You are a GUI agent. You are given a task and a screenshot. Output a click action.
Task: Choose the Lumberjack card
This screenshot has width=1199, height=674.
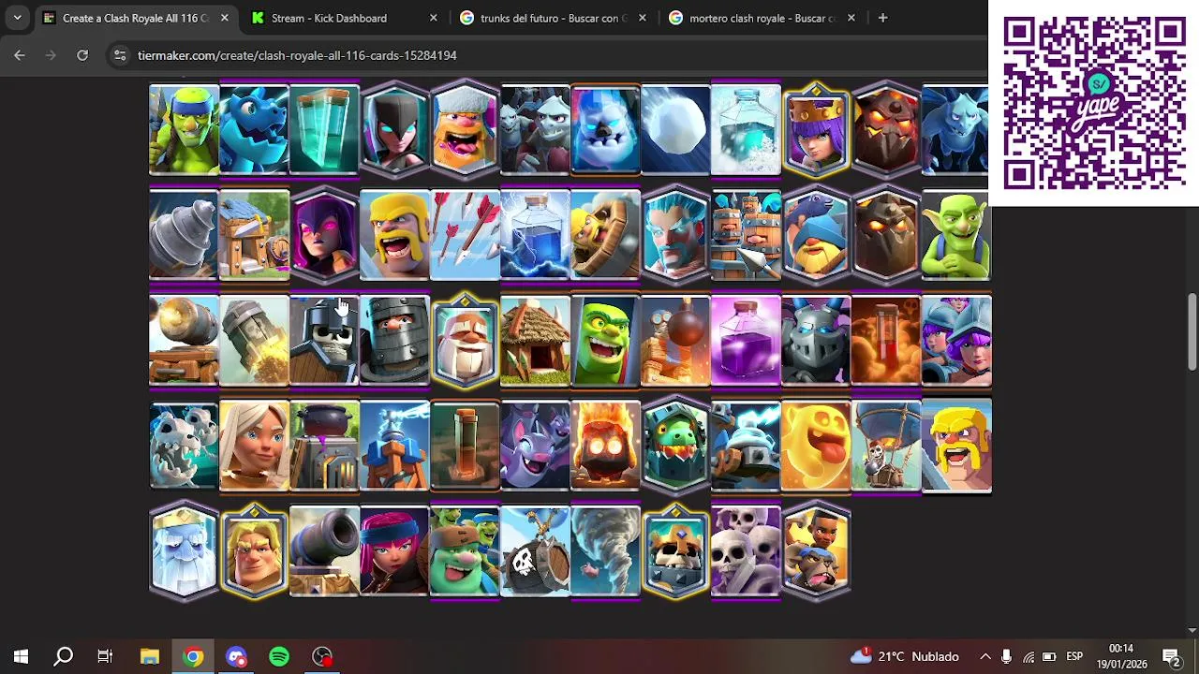tap(465, 130)
